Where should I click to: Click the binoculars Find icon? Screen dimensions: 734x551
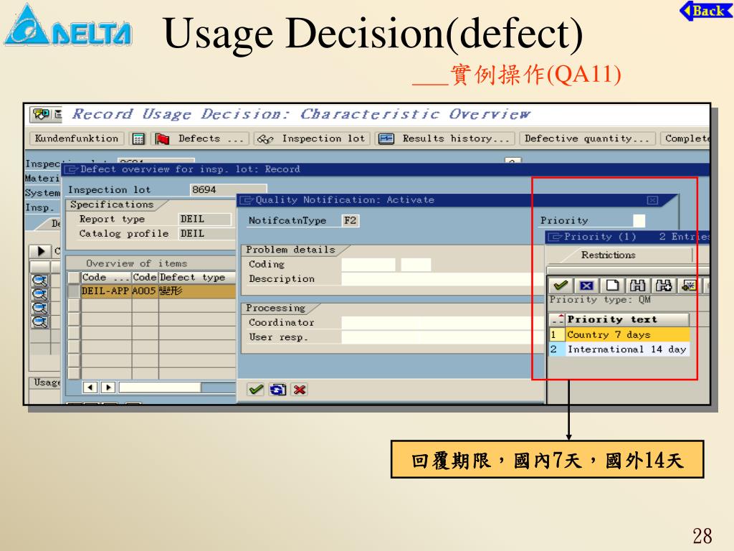coord(637,286)
